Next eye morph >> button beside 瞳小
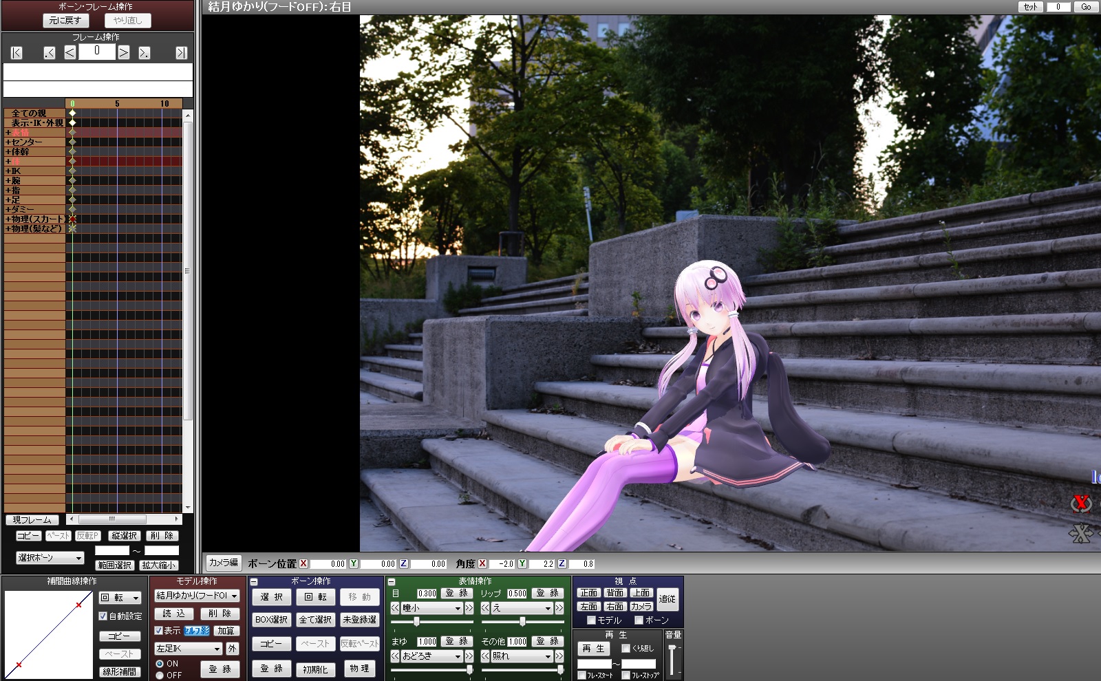1101x681 pixels. point(469,608)
